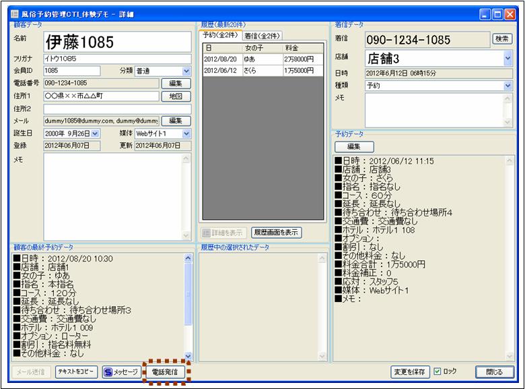
Task: Expand the 媒体 dropdown showing Webサイト1
Action: 186,134
